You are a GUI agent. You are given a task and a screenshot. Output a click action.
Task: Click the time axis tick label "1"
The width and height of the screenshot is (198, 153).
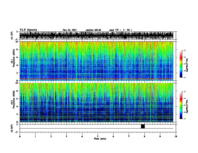35,136
